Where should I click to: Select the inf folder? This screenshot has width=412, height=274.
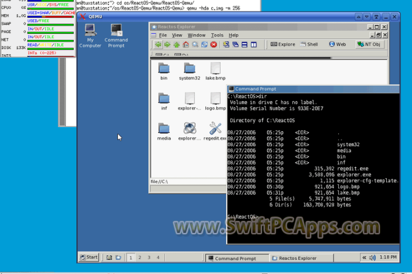[x=164, y=102]
